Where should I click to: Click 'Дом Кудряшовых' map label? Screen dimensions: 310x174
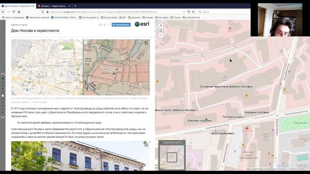[x=223, y=133]
